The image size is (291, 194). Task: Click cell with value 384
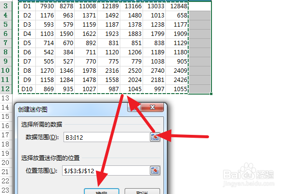click(65, 52)
